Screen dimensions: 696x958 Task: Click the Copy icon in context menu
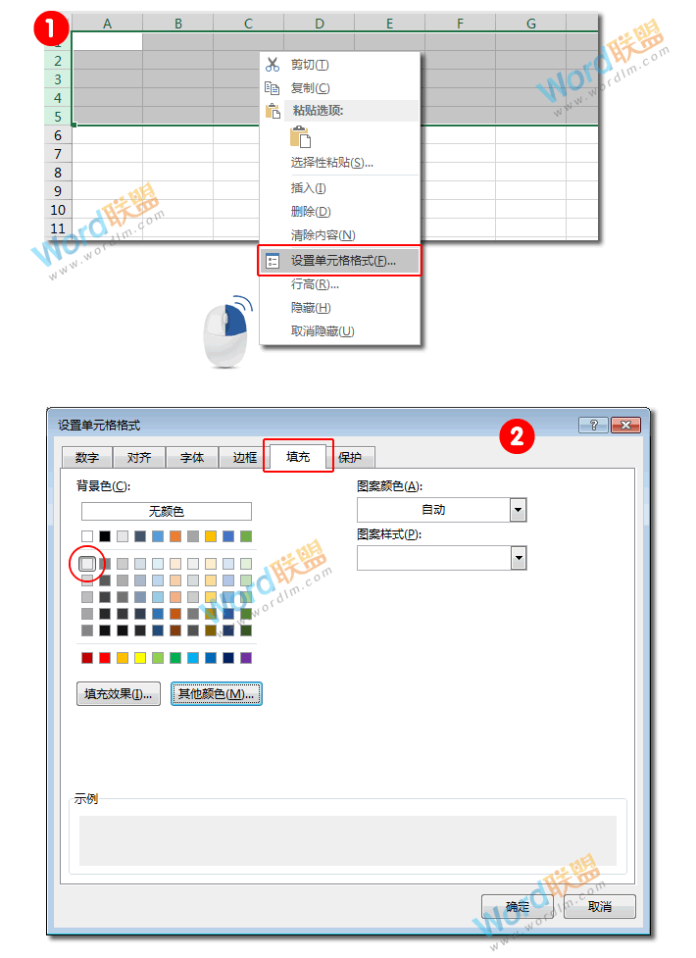point(273,88)
